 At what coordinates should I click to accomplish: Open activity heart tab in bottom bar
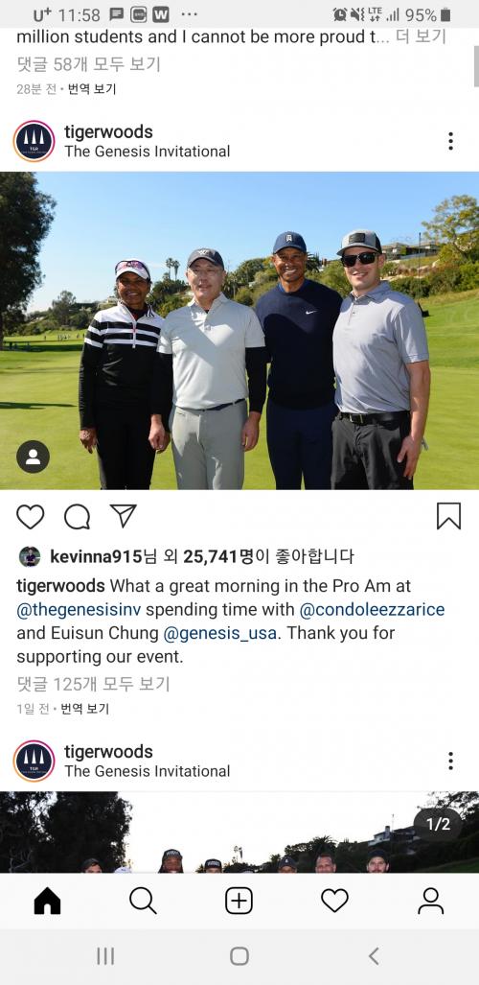tap(334, 902)
